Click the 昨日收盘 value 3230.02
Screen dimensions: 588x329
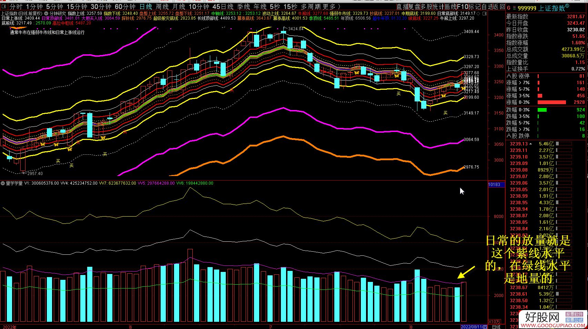pyautogui.click(x=576, y=30)
